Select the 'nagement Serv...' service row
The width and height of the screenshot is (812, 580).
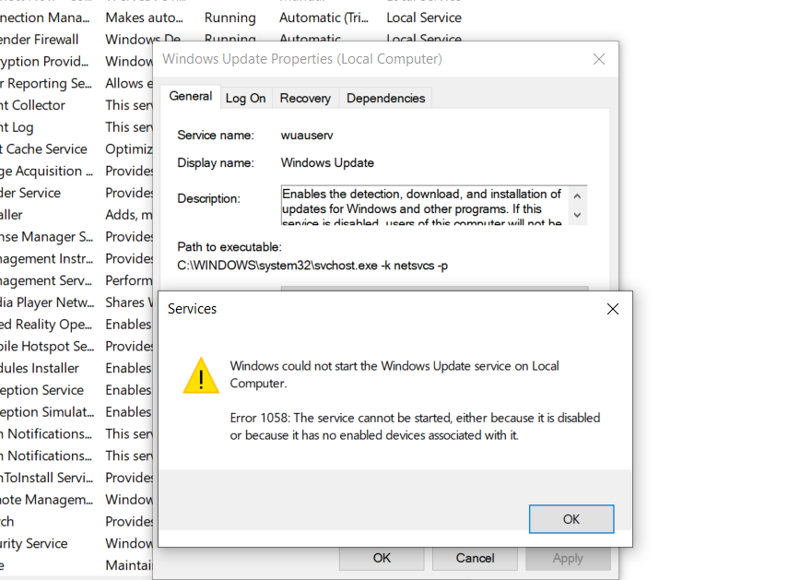[x=76, y=280]
